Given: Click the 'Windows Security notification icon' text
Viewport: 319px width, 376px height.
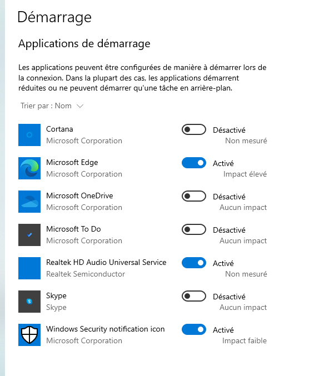Looking at the screenshot, I should click(x=106, y=329).
